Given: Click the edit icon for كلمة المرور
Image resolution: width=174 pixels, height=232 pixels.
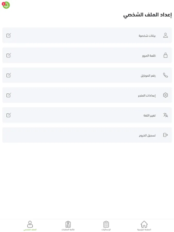Looking at the screenshot, I should click(x=9, y=55).
